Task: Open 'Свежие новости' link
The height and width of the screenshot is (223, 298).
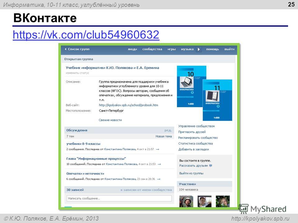Action: (110, 120)
